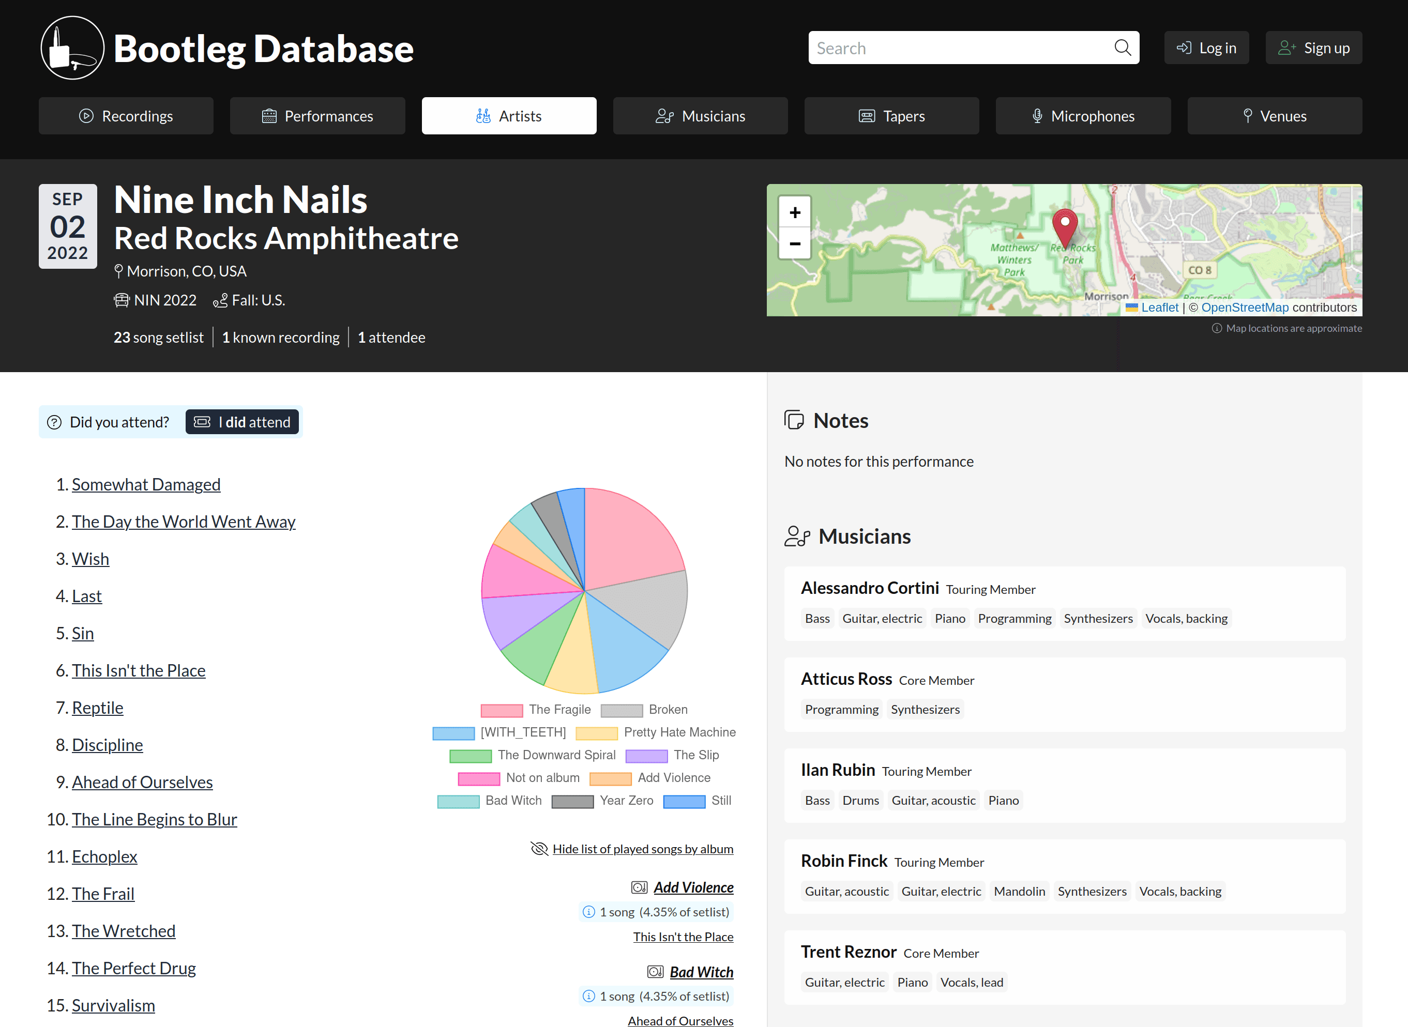Select the Microphones tab
The width and height of the screenshot is (1408, 1027).
(x=1083, y=116)
